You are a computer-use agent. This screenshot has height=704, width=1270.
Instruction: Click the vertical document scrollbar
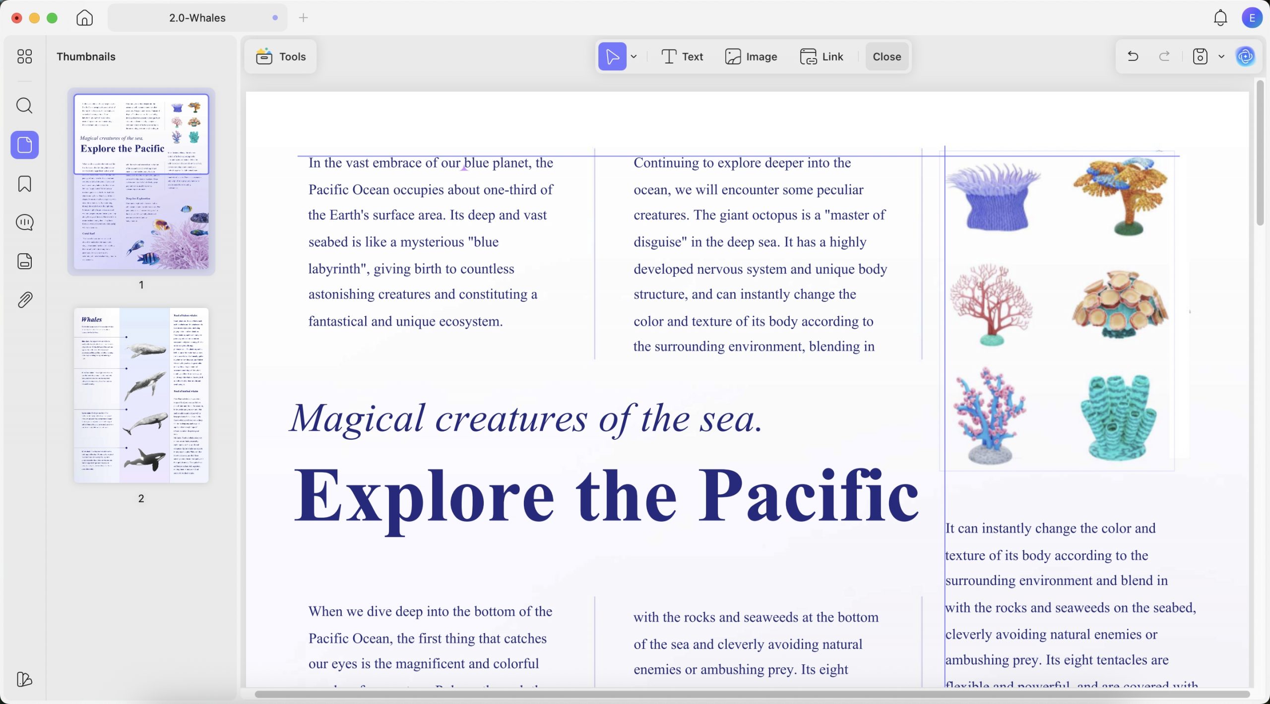(1260, 154)
